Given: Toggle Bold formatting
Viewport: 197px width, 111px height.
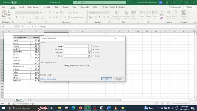Looking at the screenshot, I should (16, 17).
